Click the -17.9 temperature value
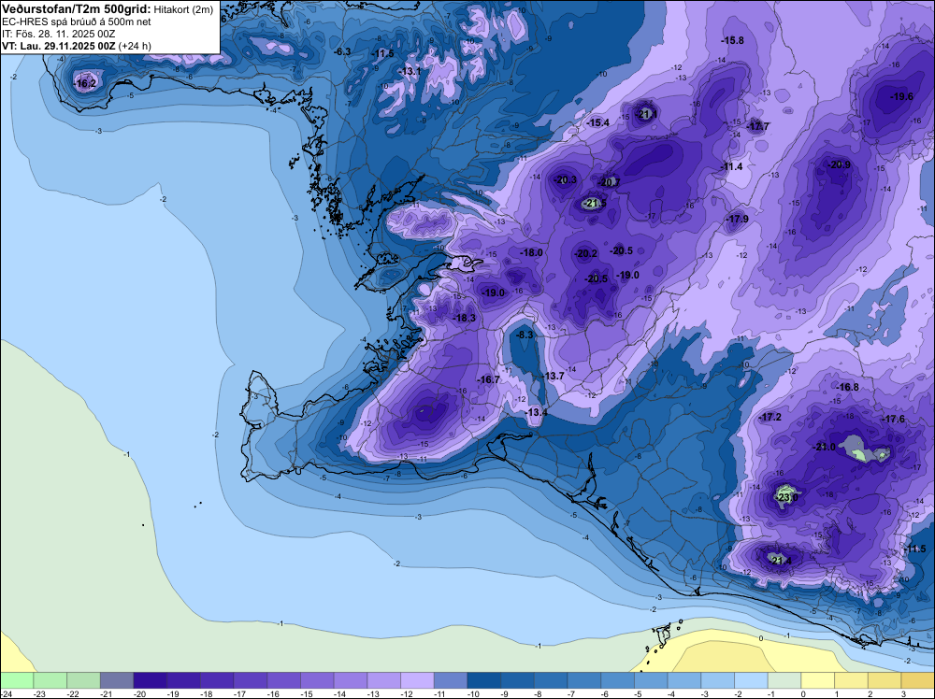935x699 pixels. [737, 220]
